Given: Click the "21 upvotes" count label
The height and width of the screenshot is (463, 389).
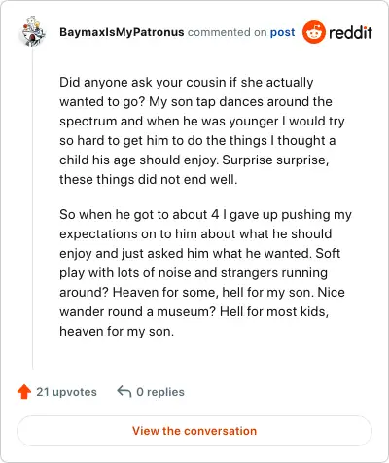Looking at the screenshot, I should [66, 392].
